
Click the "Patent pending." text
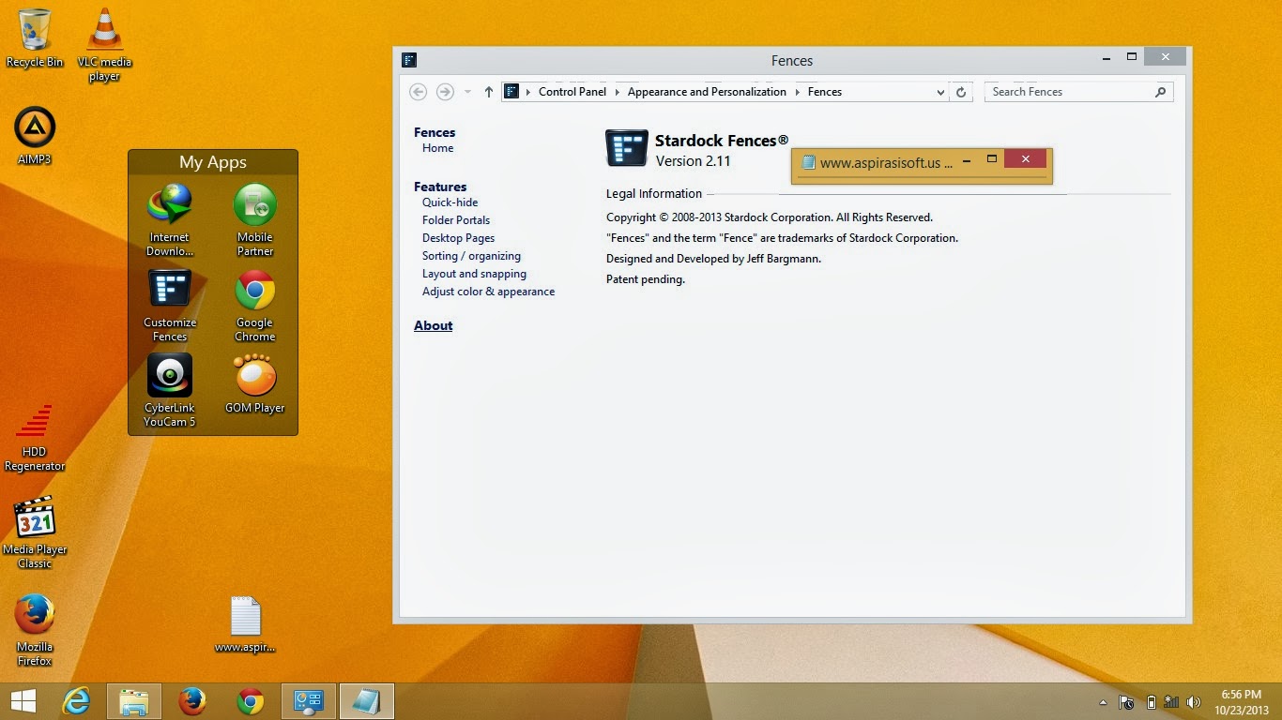646,279
